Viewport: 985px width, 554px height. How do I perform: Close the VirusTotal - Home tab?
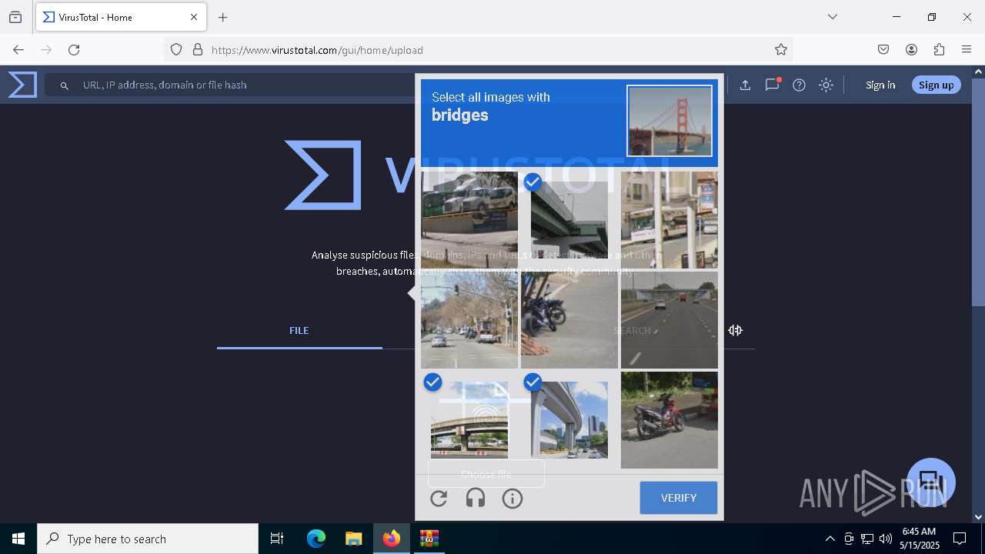[x=194, y=17]
